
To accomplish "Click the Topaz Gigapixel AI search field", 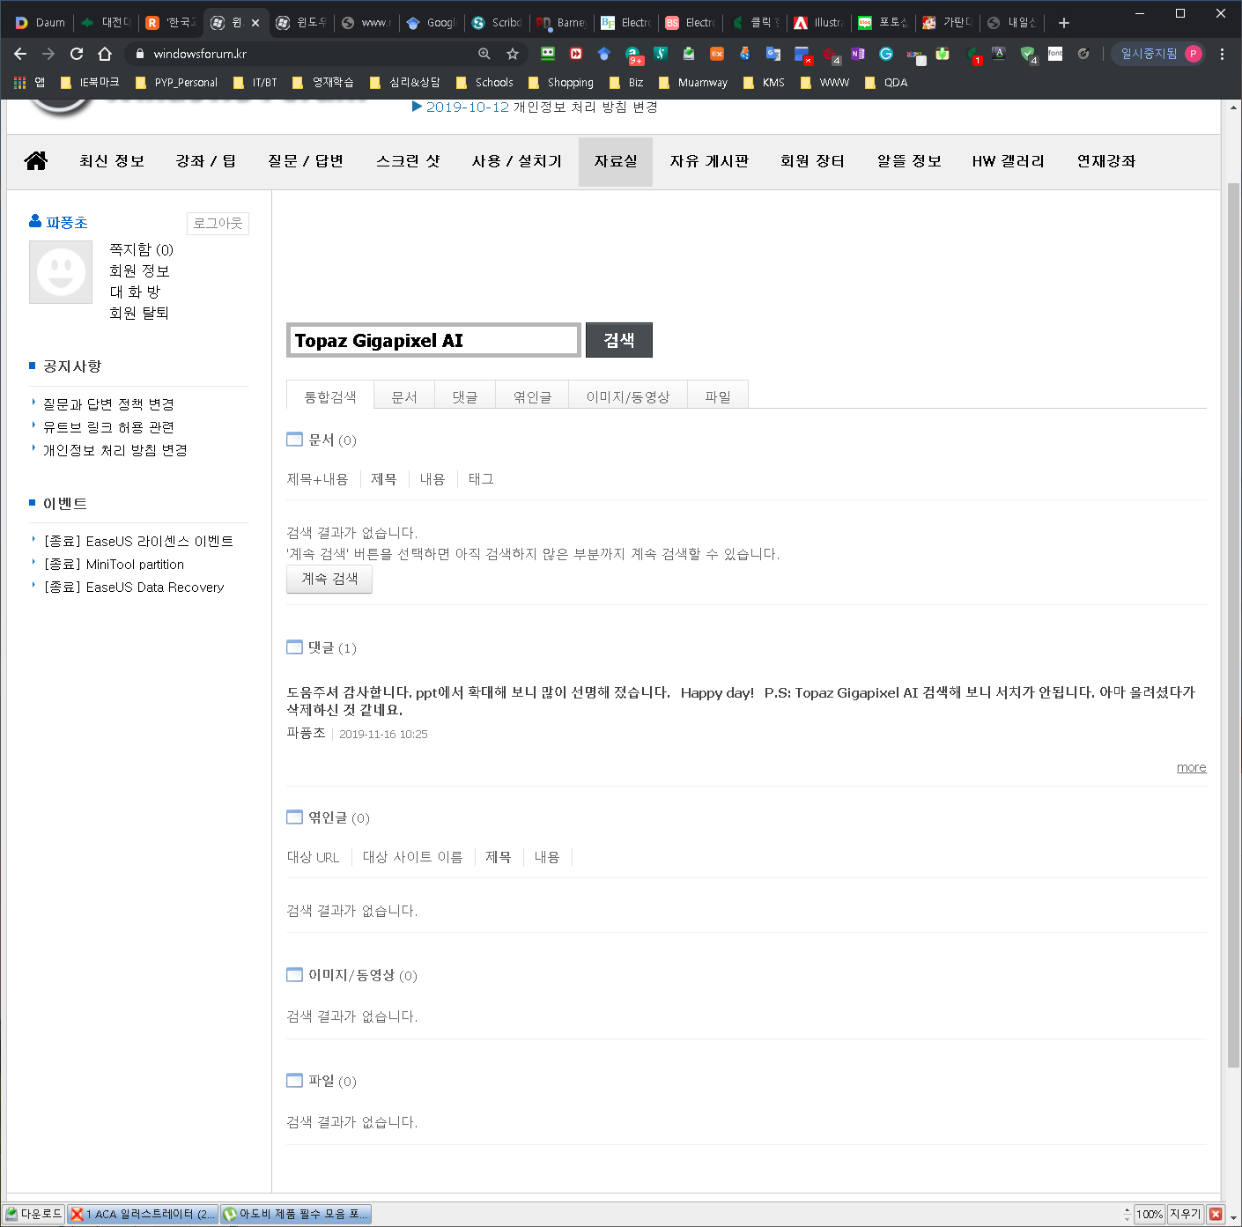I will (433, 340).
